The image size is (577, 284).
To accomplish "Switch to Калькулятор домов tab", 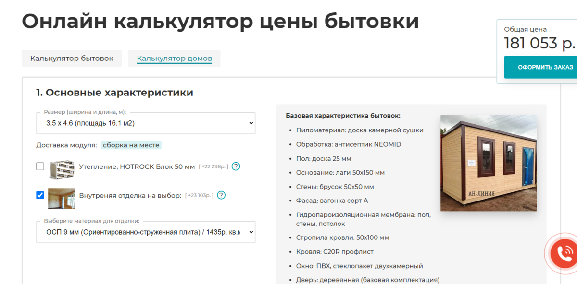I will tap(175, 59).
